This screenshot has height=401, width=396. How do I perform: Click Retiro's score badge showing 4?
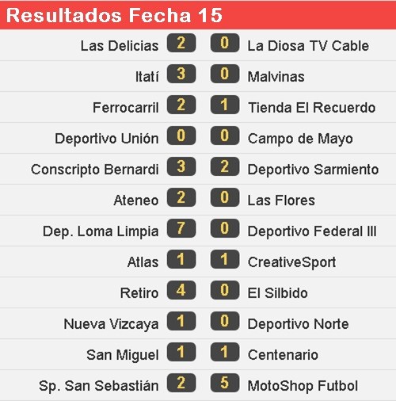[181, 290]
